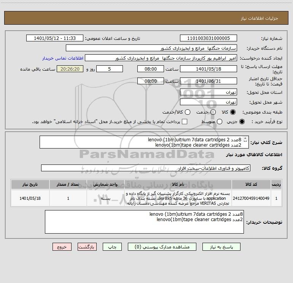Viewport: 293px width, 283px height.
Task: Click the announcement date field 1401/05/12 - 11:33
Action: pos(54,38)
